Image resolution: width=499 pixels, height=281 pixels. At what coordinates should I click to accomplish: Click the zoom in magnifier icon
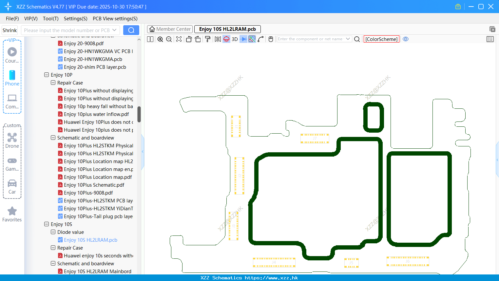[x=160, y=39]
